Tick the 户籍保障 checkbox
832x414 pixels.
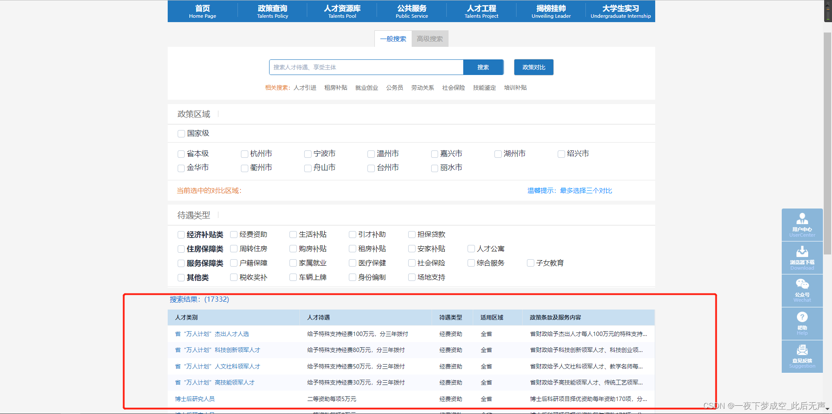point(234,263)
